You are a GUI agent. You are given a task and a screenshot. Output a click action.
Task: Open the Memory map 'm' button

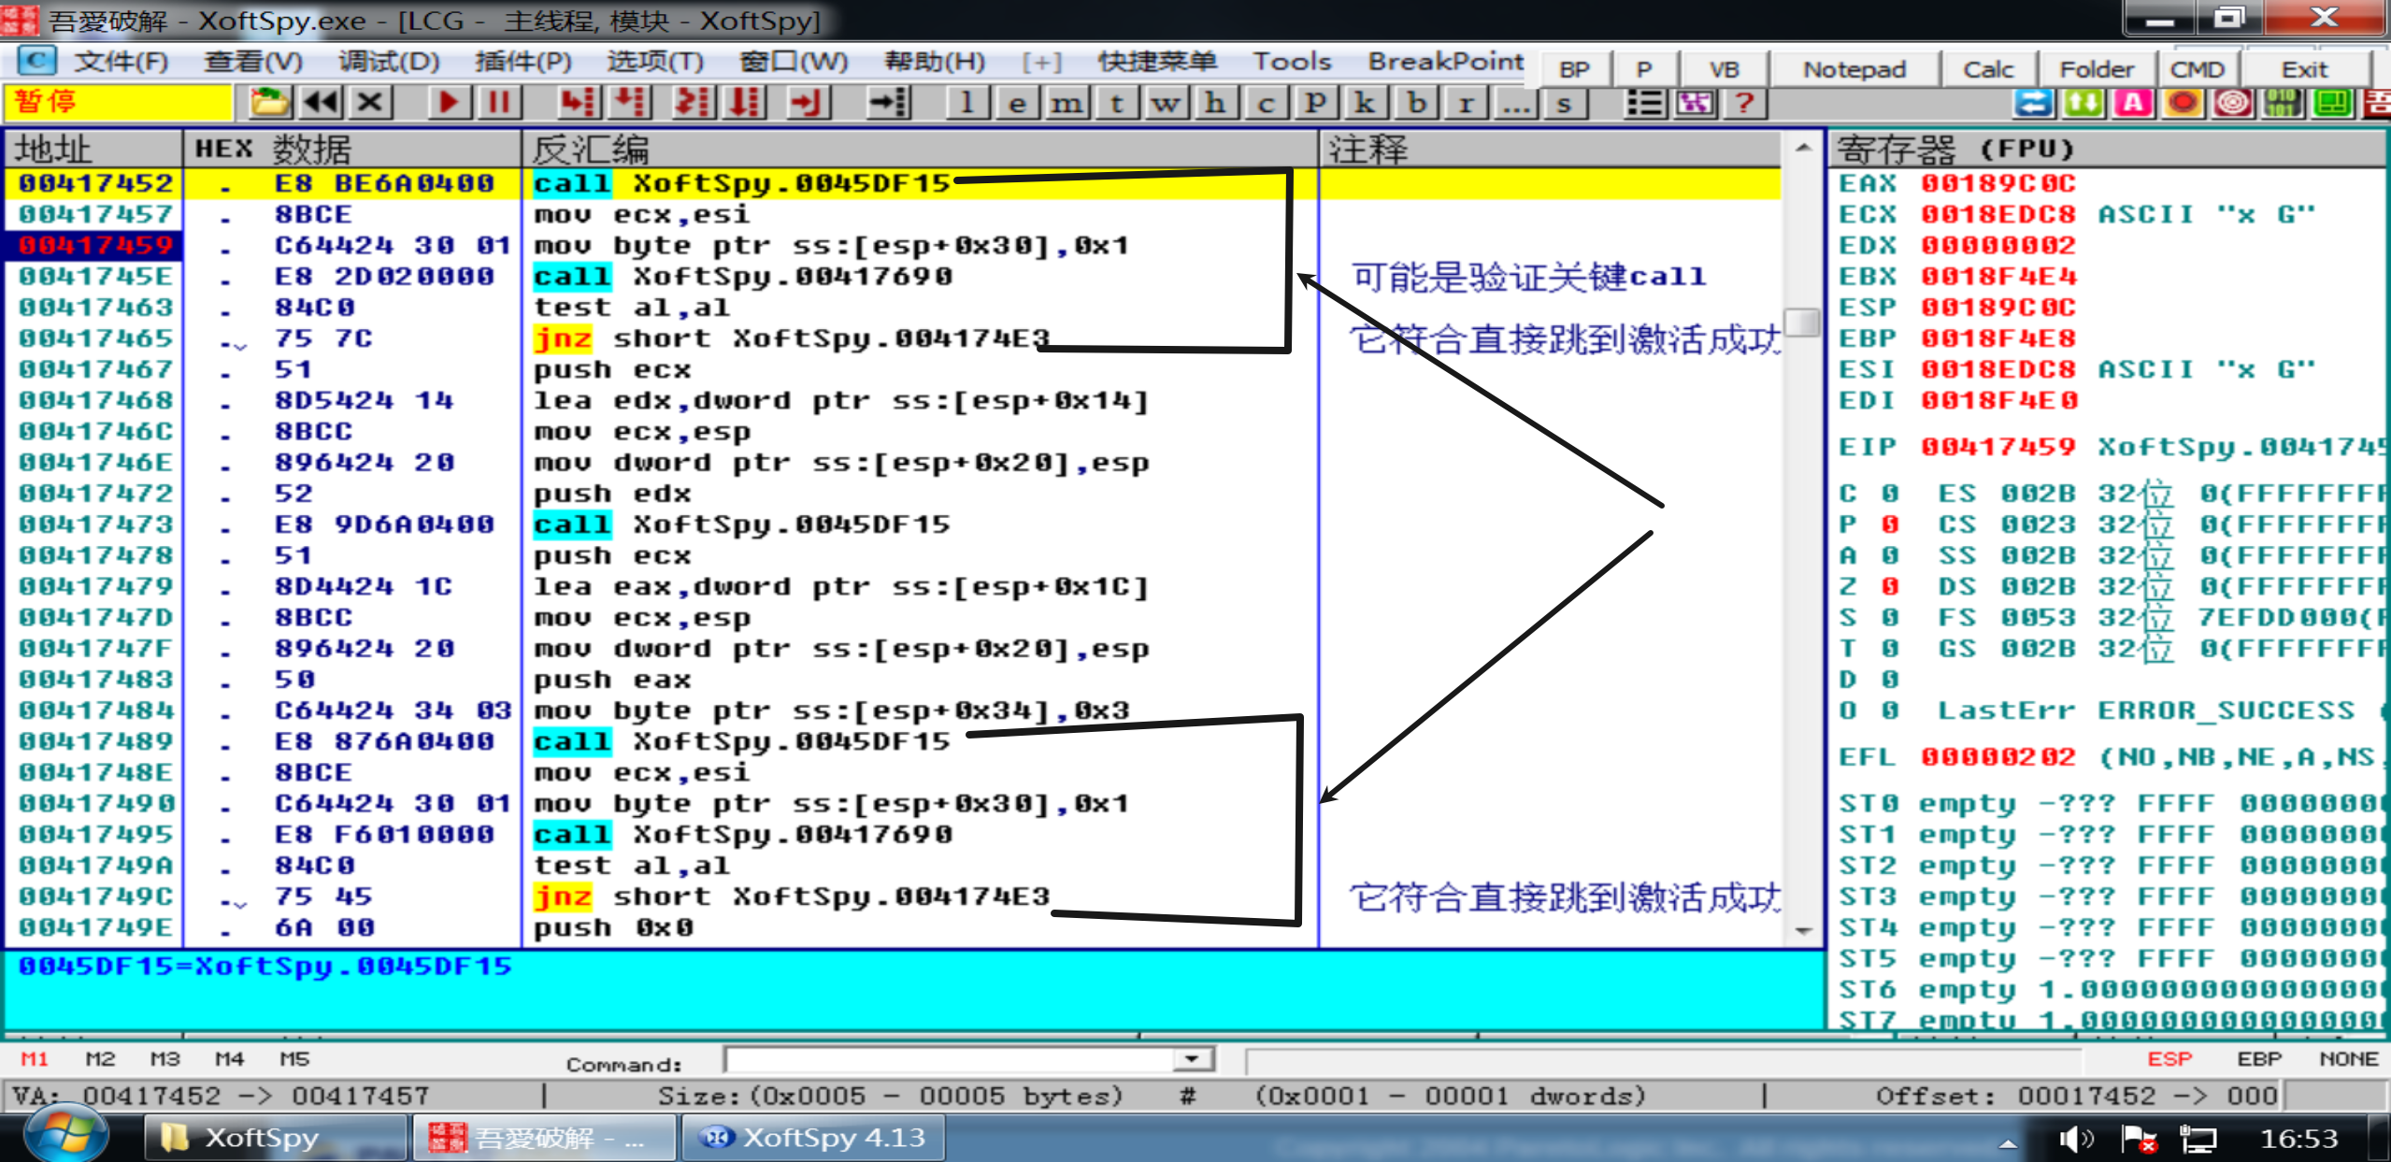[x=1067, y=103]
